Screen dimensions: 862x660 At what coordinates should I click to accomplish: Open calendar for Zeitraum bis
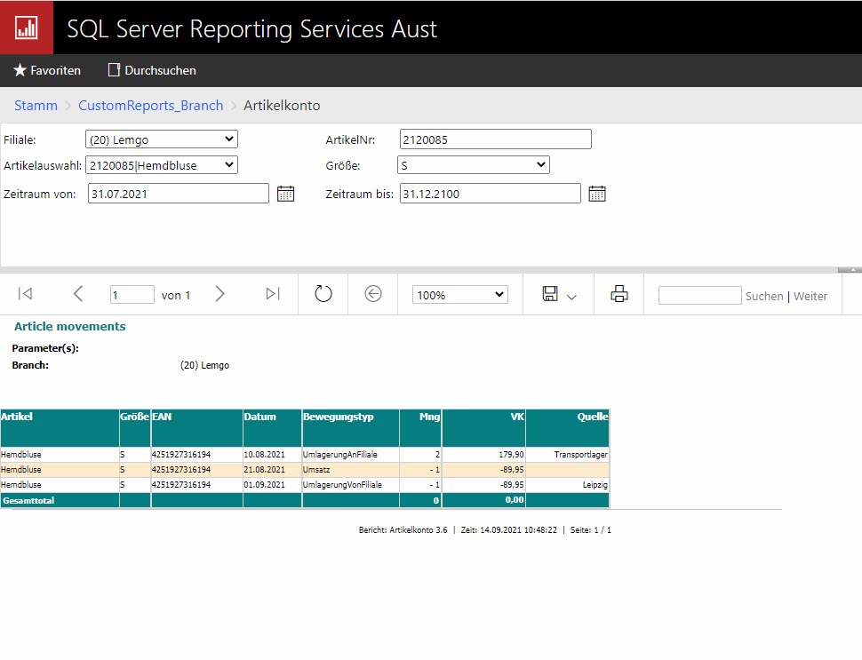(597, 194)
